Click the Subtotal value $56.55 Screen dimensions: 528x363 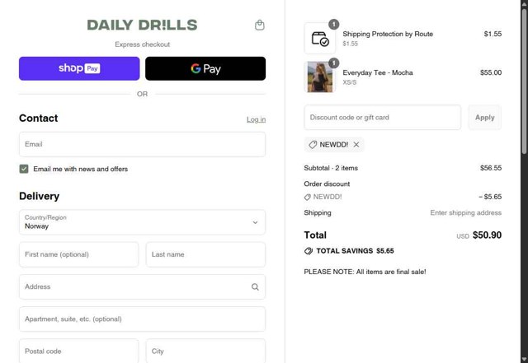click(x=491, y=168)
